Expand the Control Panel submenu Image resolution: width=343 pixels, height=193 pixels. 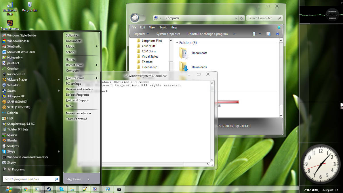pyautogui.click(x=97, y=78)
